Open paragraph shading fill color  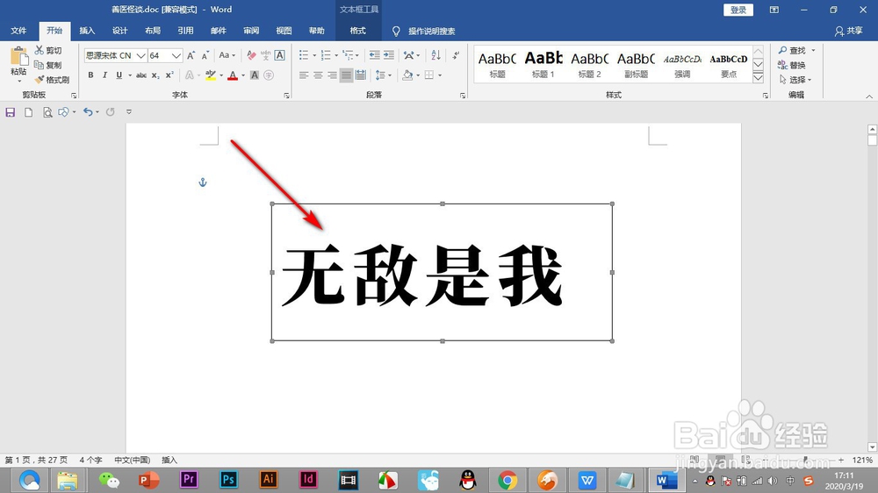[407, 75]
